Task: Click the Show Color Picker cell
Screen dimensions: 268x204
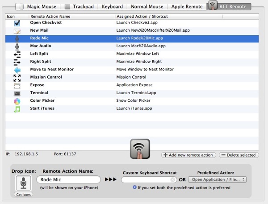Action: (x=133, y=100)
